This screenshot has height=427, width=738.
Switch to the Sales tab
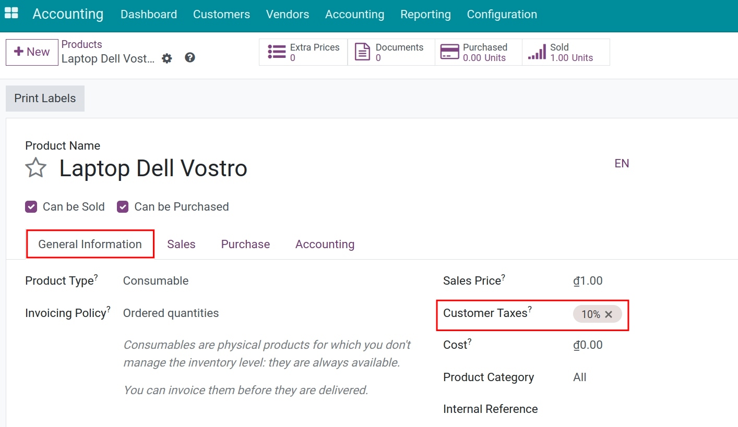[x=181, y=244]
